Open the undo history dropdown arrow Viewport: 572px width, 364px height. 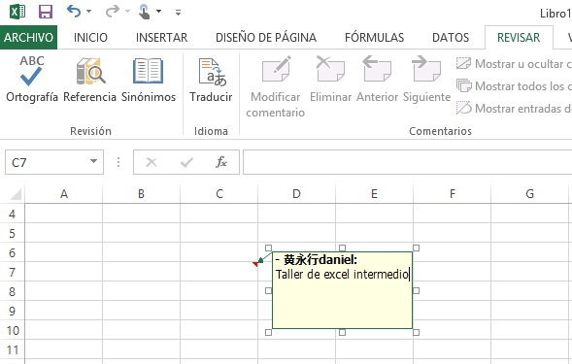89,12
